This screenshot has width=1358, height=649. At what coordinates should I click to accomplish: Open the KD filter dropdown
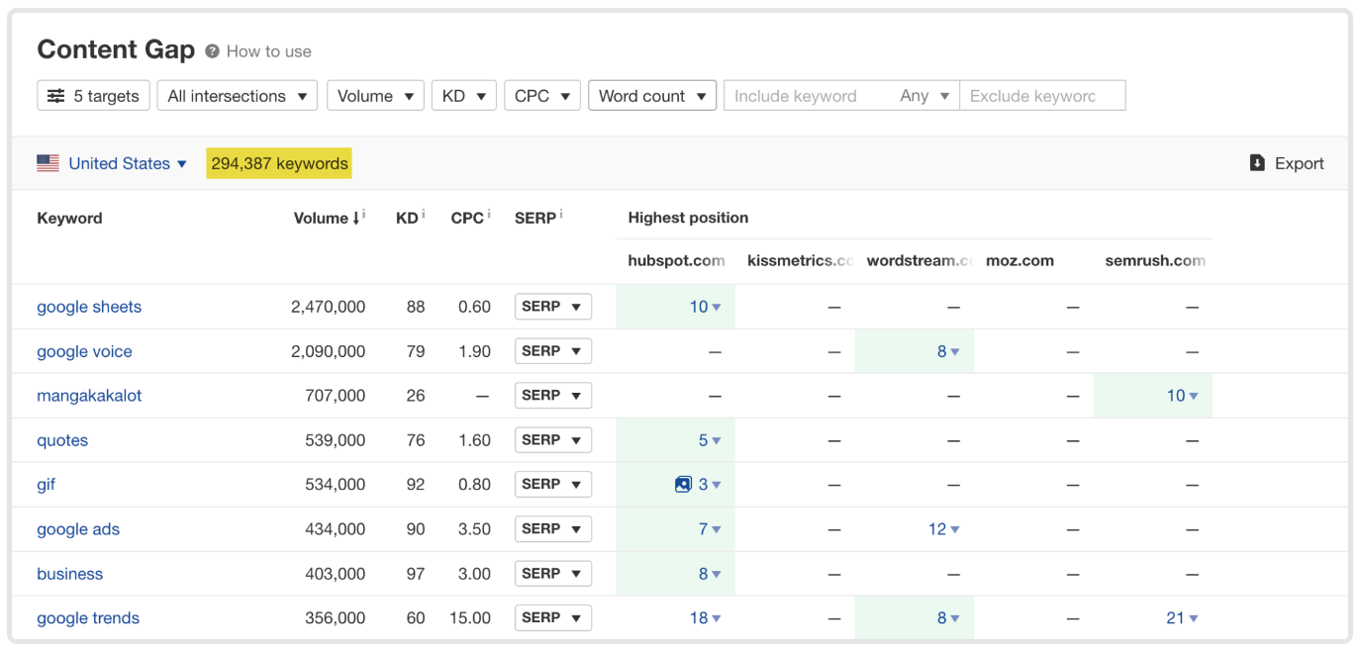[x=463, y=96]
